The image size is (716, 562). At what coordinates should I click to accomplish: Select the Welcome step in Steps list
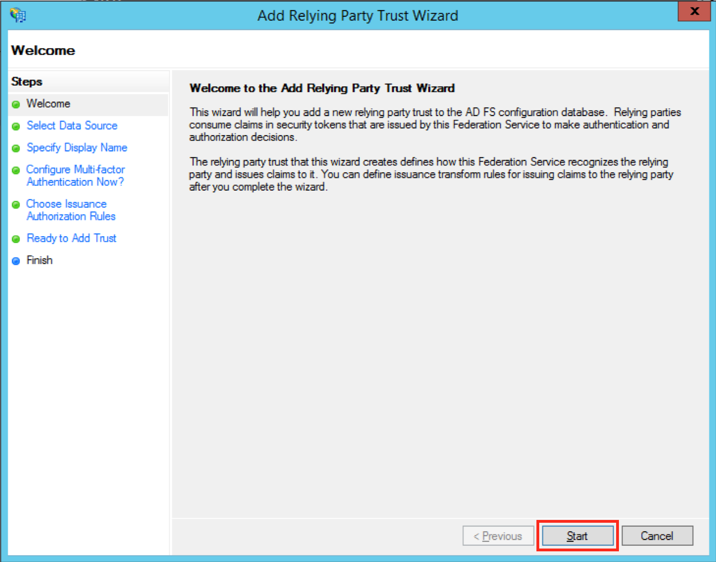[48, 104]
